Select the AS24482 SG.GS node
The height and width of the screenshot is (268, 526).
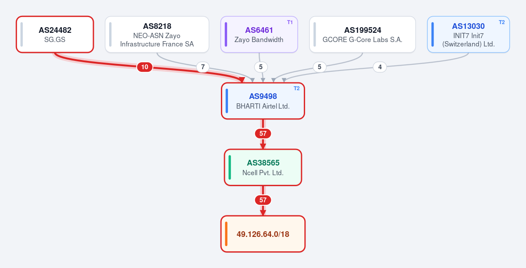click(x=55, y=35)
